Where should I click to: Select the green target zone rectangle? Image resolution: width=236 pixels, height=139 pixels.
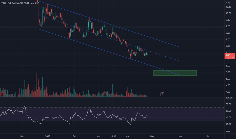[x=175, y=73]
